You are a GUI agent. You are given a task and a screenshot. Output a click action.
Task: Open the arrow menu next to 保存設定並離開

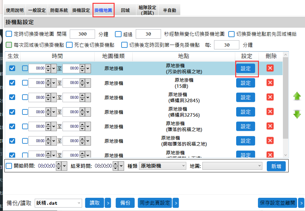point(301,203)
